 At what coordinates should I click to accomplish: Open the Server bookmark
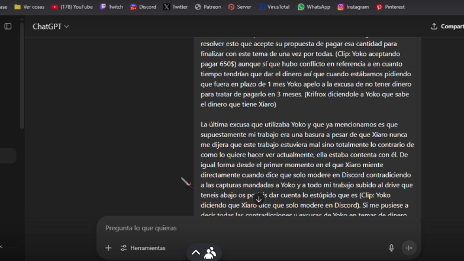[x=240, y=7]
